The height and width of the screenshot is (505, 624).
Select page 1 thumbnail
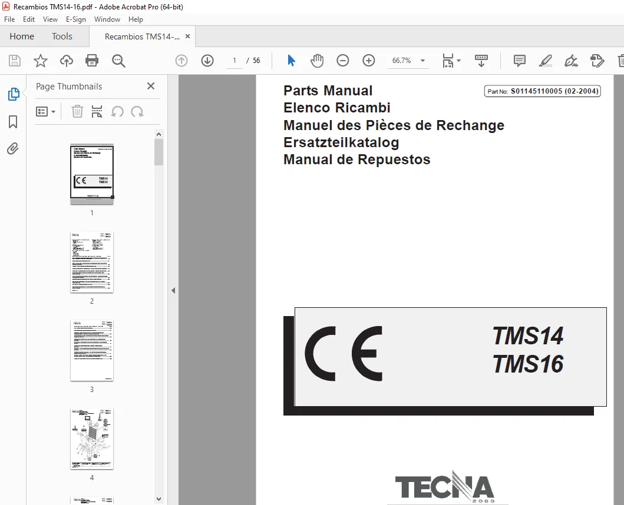point(92,174)
